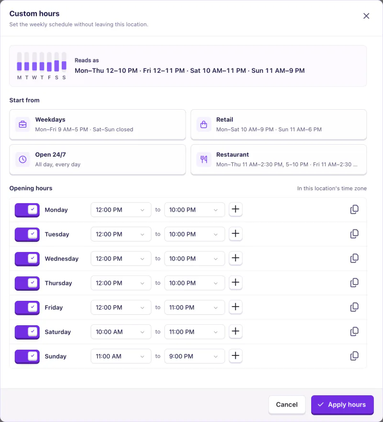Screen dimensions: 383x422
Task: Copy Tuesday's hours with the copy icon
Action: (x=354, y=234)
